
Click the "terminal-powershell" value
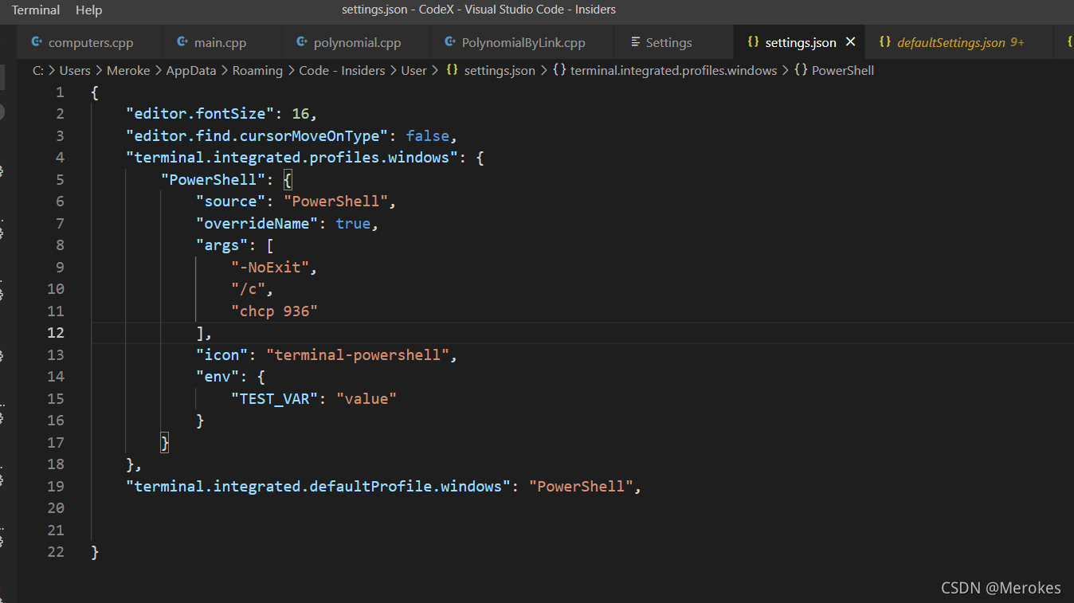[358, 355]
